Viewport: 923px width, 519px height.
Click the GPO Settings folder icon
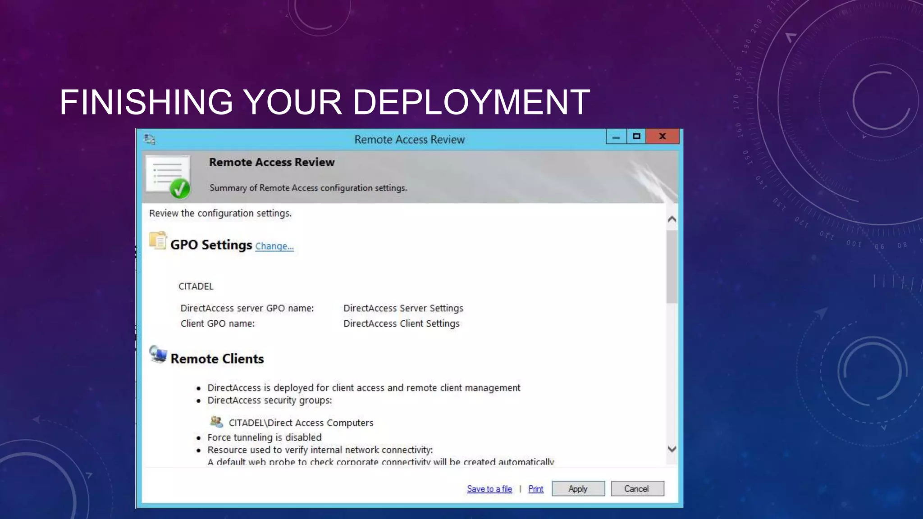point(158,241)
